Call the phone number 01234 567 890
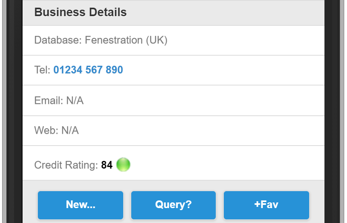 point(88,70)
